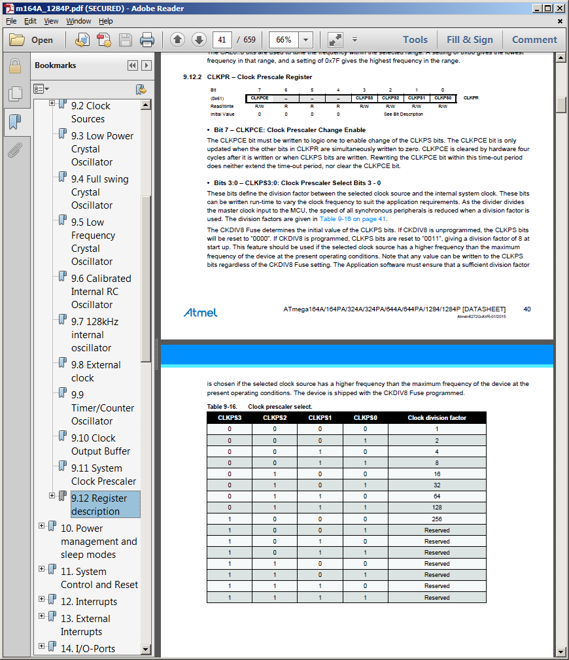Click the Print icon
The width and height of the screenshot is (569, 660).
(x=147, y=40)
